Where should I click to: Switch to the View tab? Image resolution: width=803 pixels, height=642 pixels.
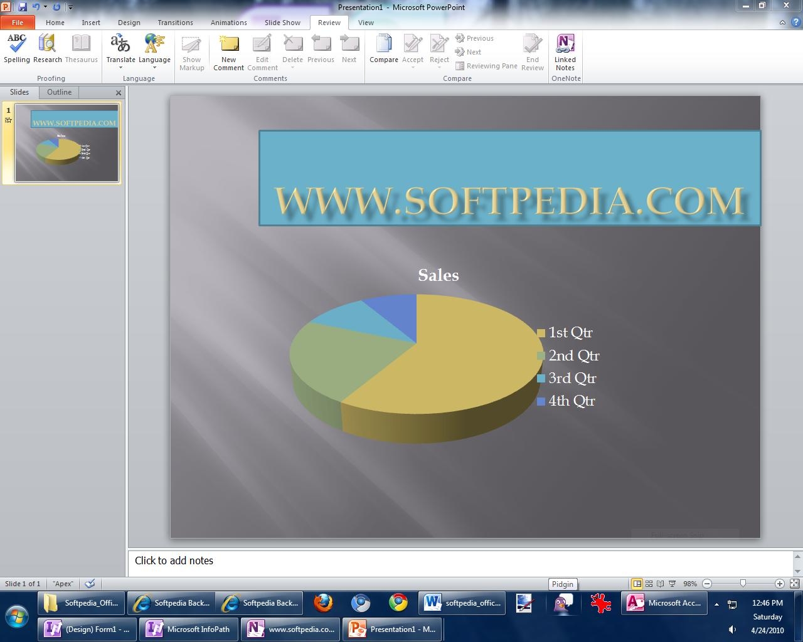pyautogui.click(x=366, y=22)
